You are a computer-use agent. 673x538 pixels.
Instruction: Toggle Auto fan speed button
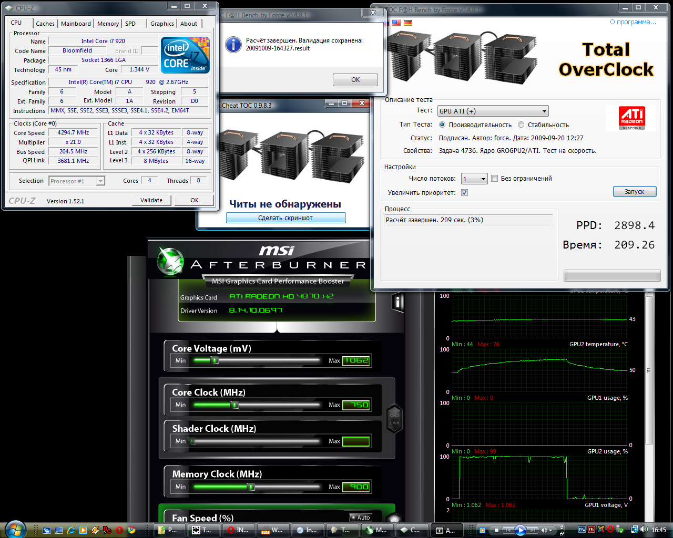(361, 518)
